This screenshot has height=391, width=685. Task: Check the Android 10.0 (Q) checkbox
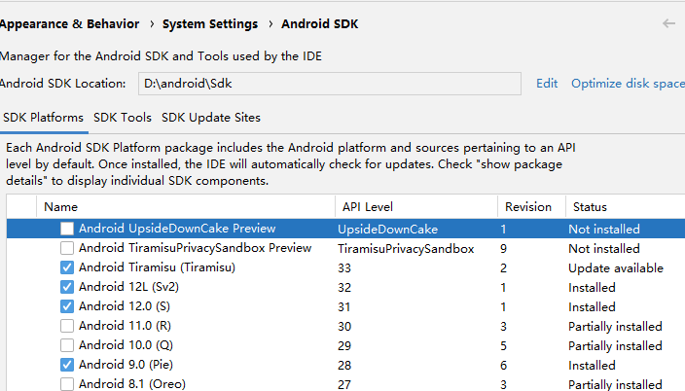(x=67, y=345)
